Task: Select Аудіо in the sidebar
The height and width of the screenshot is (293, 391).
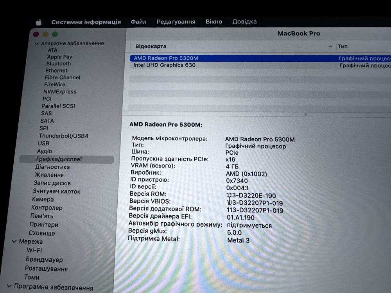Action: pyautogui.click(x=45, y=151)
